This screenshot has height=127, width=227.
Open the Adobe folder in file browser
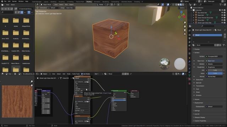tap(16, 22)
